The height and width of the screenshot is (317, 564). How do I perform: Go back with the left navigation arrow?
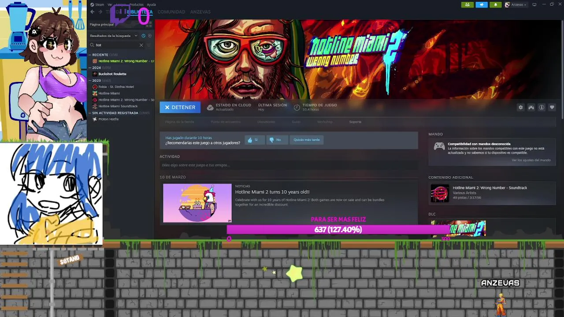coord(92,12)
